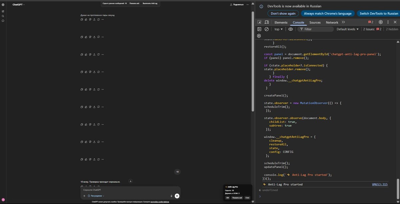The image size is (400, 204).
Task: Share the reply under 'Думал на протяжении пары секунд'
Action: click(94, 19)
